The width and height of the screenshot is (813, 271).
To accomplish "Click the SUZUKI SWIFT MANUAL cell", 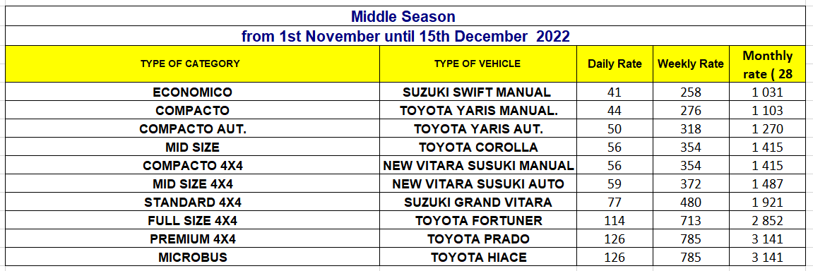I will pyautogui.click(x=478, y=92).
